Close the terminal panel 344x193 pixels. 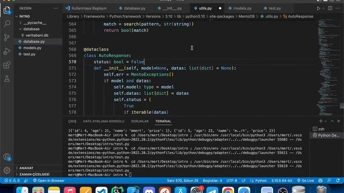tap(339, 121)
